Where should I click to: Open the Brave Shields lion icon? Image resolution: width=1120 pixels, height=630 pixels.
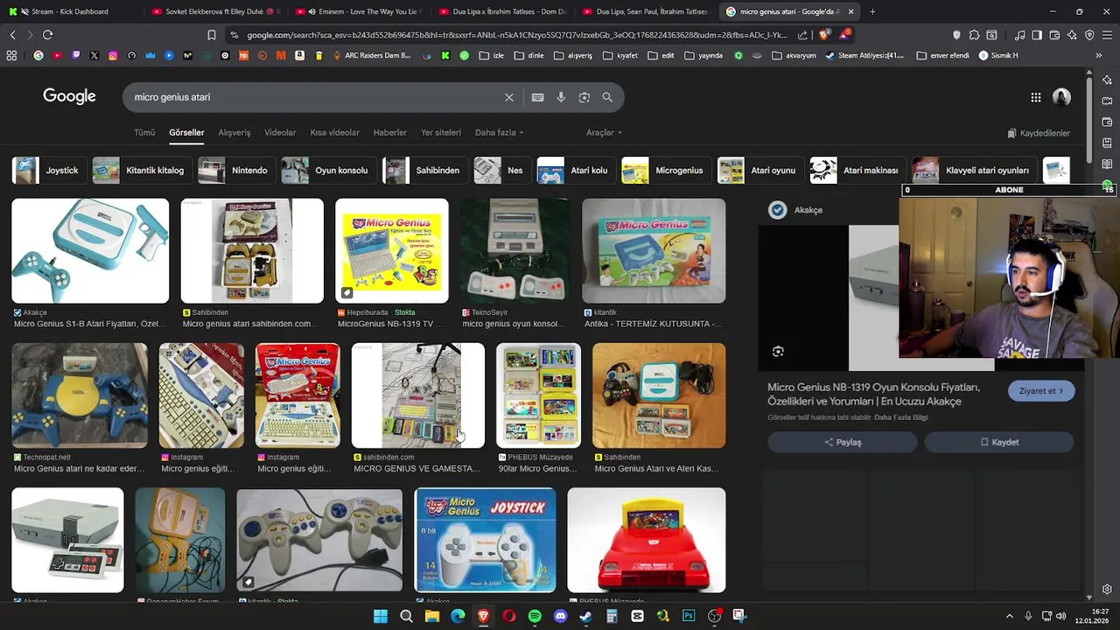pyautogui.click(x=823, y=35)
